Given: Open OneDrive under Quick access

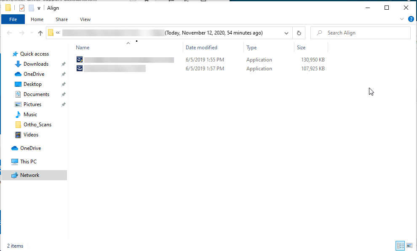Looking at the screenshot, I should click(x=34, y=74).
